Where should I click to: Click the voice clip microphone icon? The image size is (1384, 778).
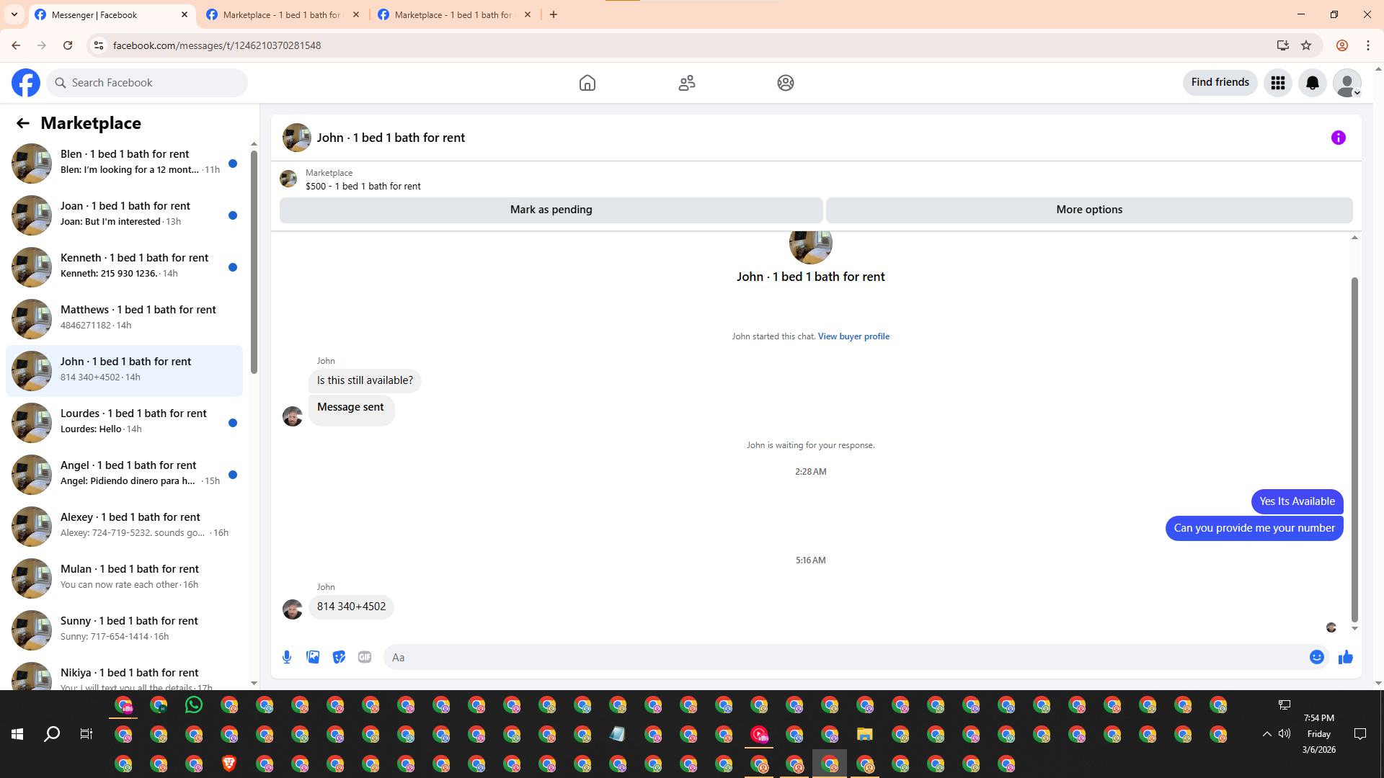tap(287, 657)
